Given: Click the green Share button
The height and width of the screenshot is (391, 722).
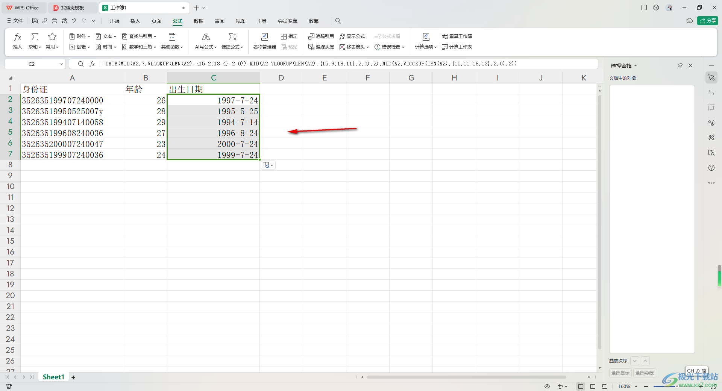Looking at the screenshot, I should click(708, 21).
